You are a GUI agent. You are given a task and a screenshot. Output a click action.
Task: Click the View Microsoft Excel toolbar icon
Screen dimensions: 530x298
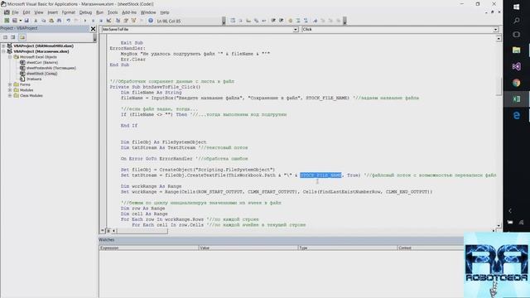7,21
